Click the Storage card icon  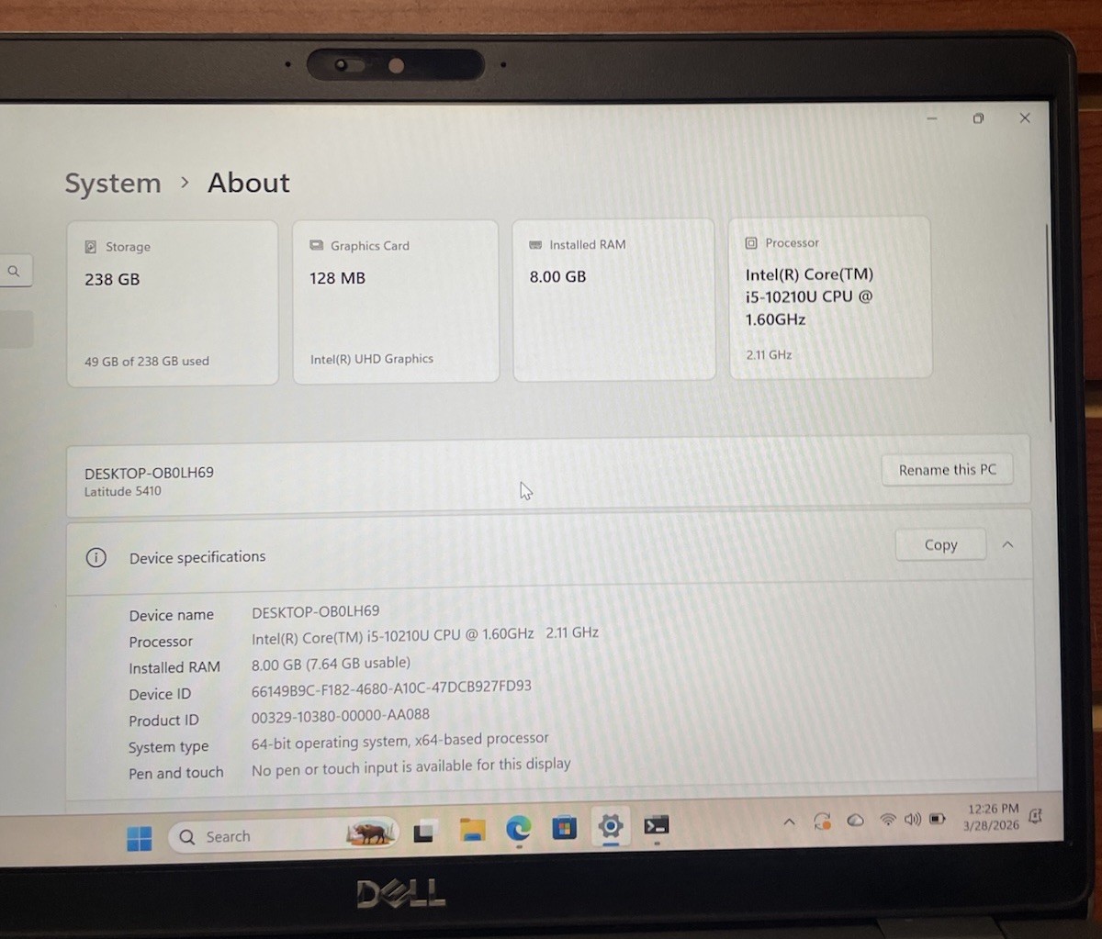(91, 247)
